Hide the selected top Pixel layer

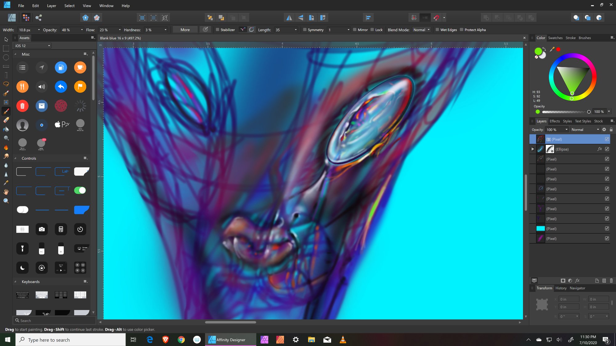tap(607, 139)
